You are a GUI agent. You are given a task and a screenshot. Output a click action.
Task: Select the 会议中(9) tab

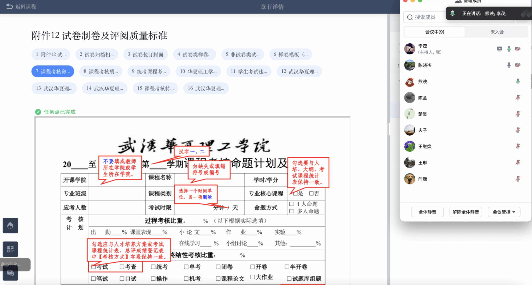pos(435,32)
